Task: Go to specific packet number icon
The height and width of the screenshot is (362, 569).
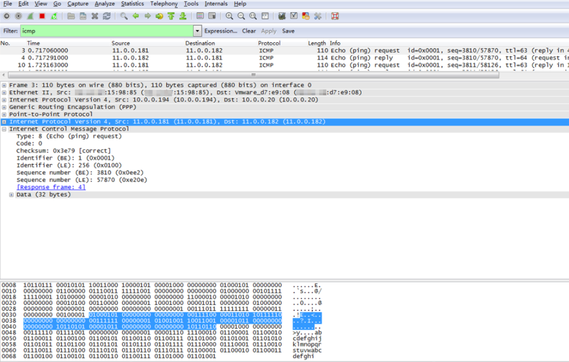Action: pyautogui.click(x=159, y=16)
